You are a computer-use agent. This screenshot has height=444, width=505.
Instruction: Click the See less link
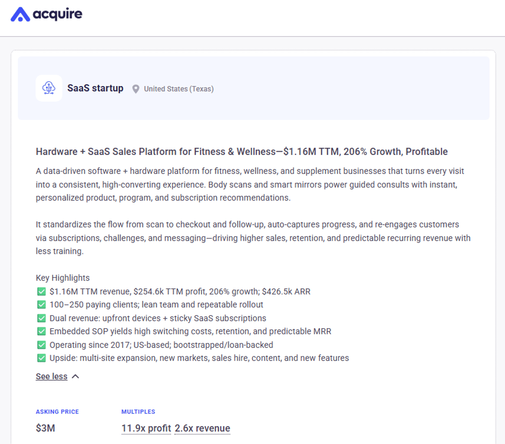(51, 376)
